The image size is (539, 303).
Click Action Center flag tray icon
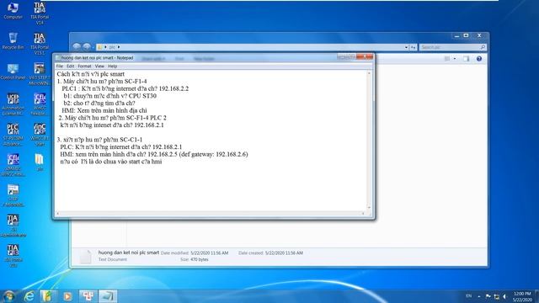tap(488, 296)
